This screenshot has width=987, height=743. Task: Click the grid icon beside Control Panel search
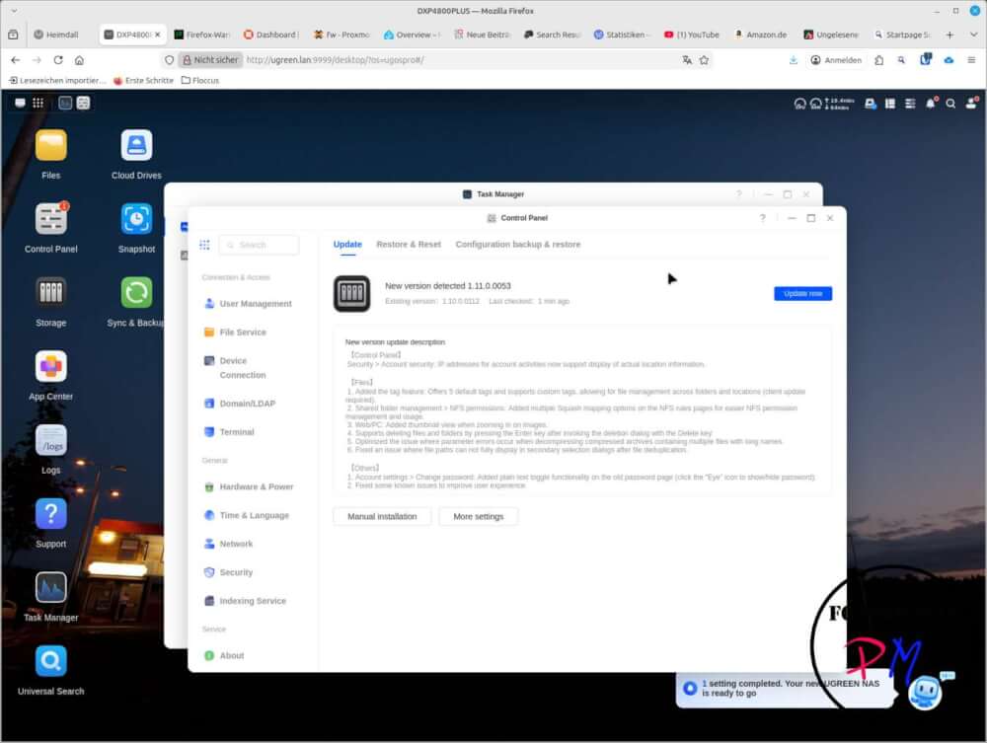(204, 245)
